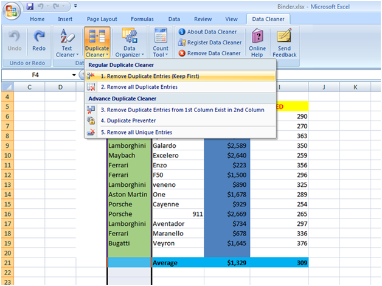The width and height of the screenshot is (382, 286).
Task: Open Online Help
Action: tap(257, 43)
